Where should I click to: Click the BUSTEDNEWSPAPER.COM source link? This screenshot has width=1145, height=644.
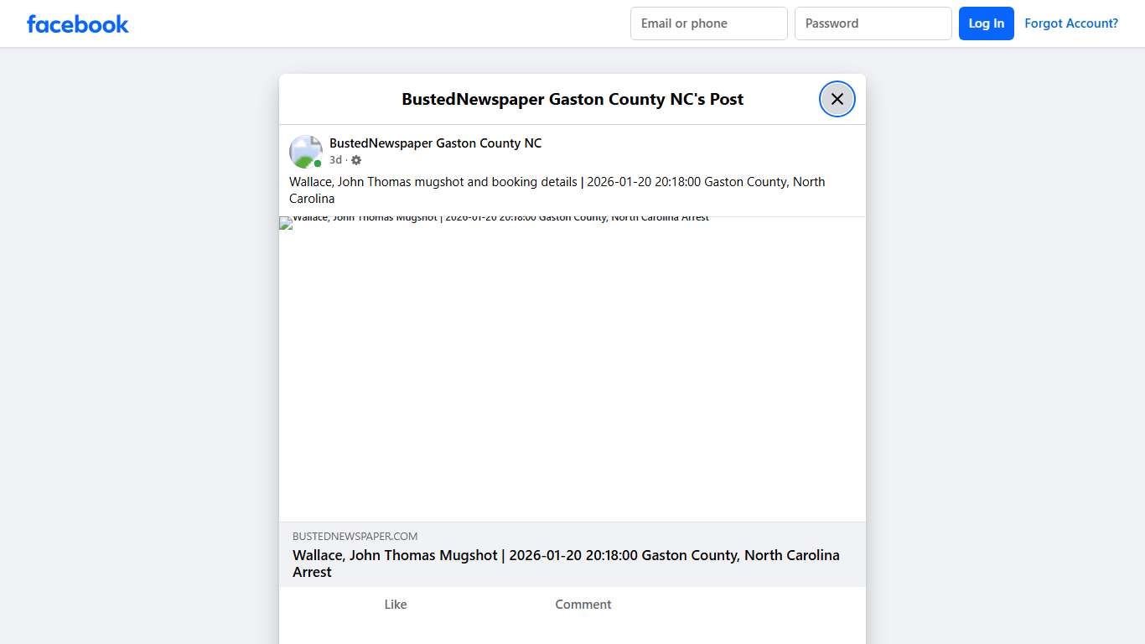tap(355, 536)
